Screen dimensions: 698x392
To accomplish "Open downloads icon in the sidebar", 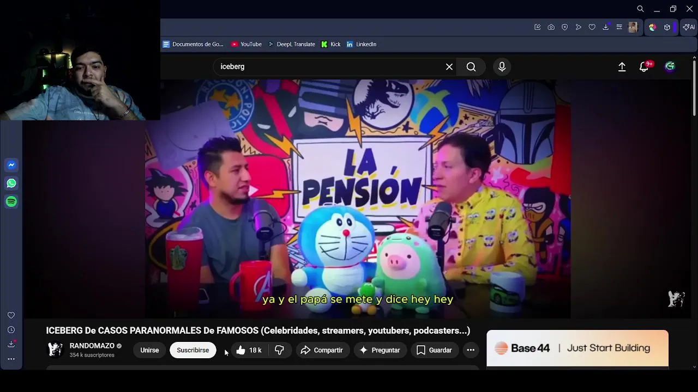I will click(11, 344).
